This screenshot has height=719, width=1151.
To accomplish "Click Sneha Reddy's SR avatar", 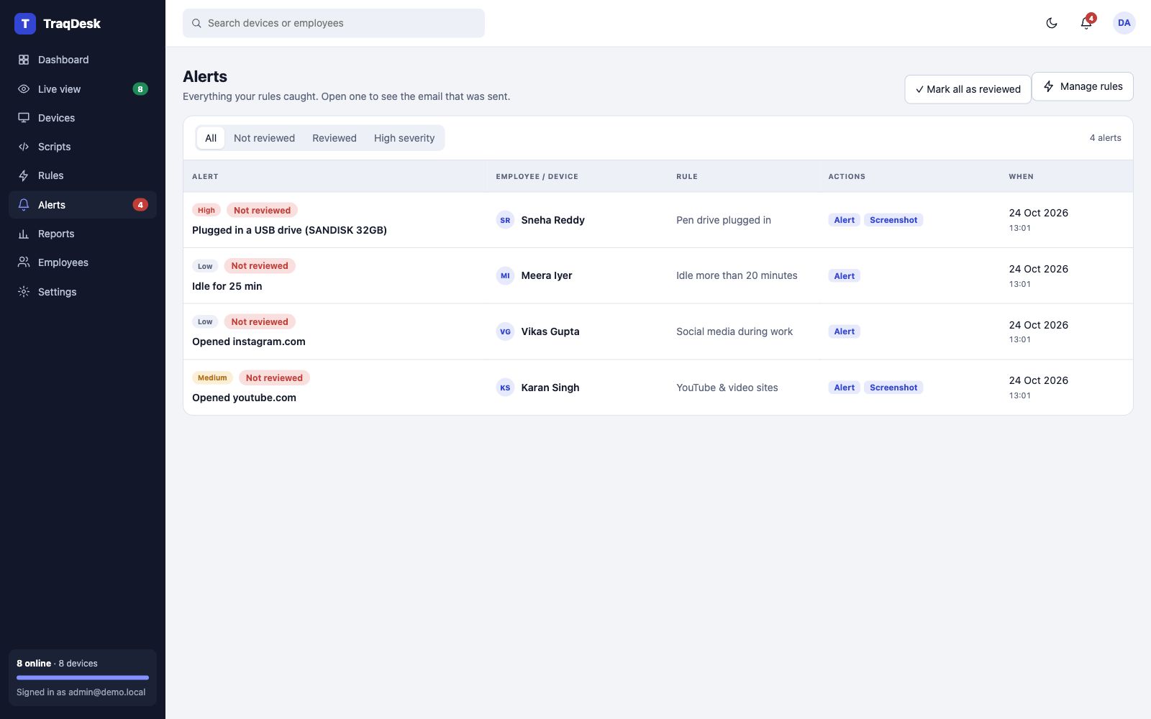I will point(505,220).
